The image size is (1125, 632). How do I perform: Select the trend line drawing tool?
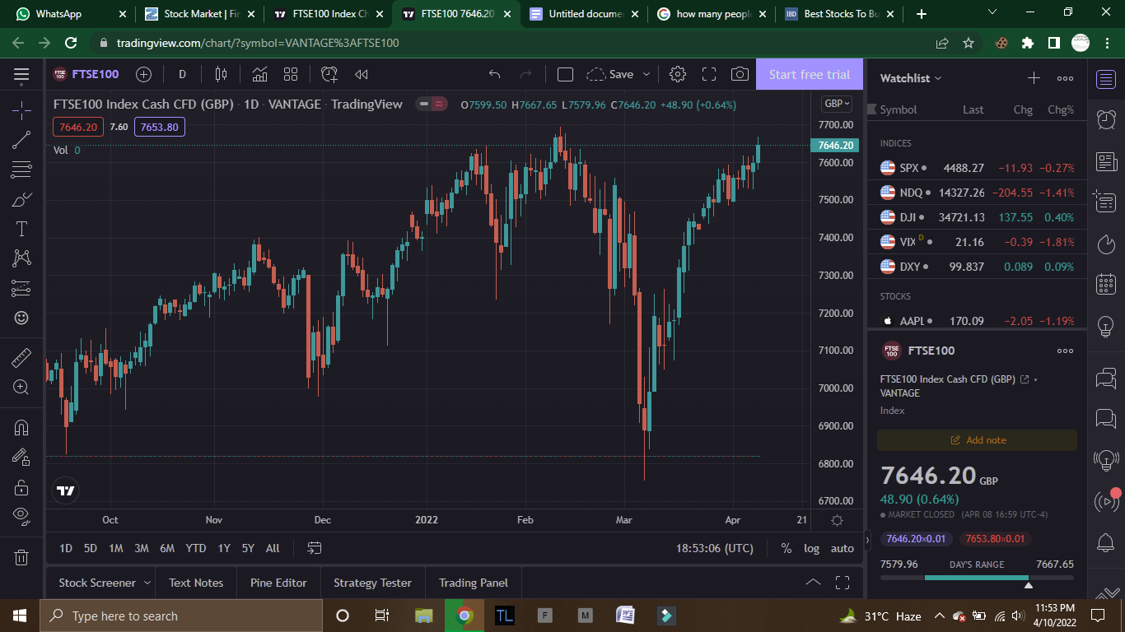(x=21, y=140)
